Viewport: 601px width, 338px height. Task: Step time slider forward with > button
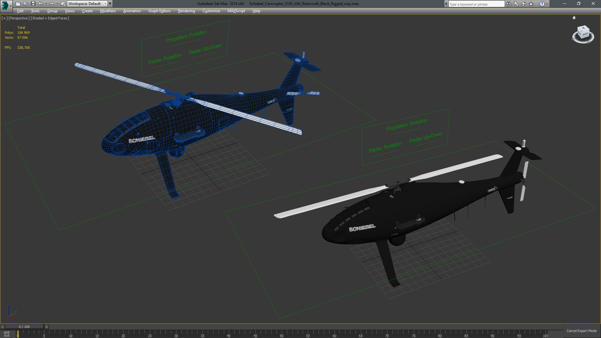pos(46,327)
